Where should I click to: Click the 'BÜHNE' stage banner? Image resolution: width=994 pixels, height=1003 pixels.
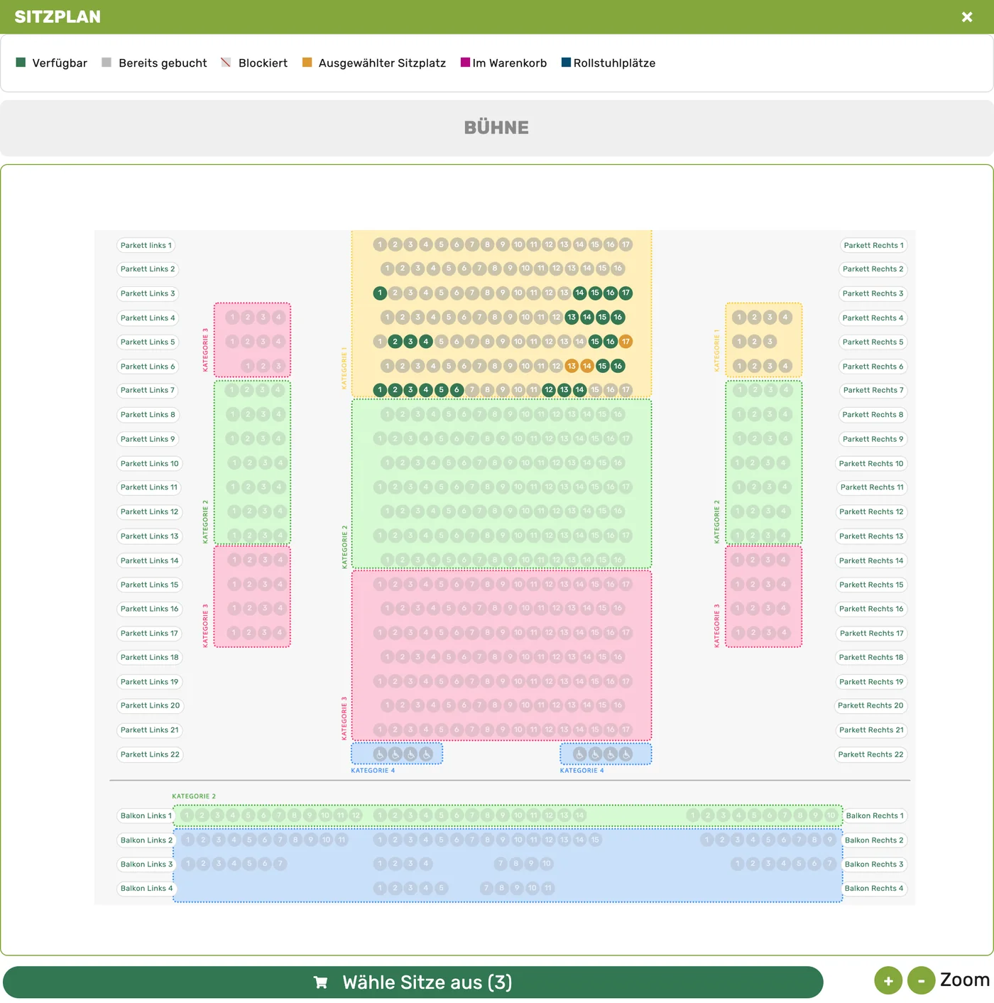(497, 128)
